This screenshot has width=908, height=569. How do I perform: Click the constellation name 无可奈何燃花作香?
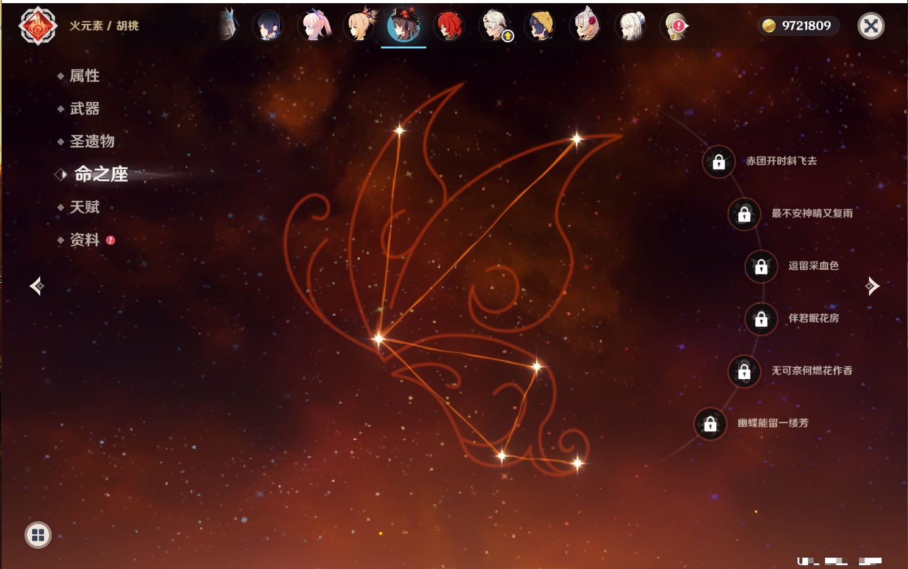(x=812, y=371)
